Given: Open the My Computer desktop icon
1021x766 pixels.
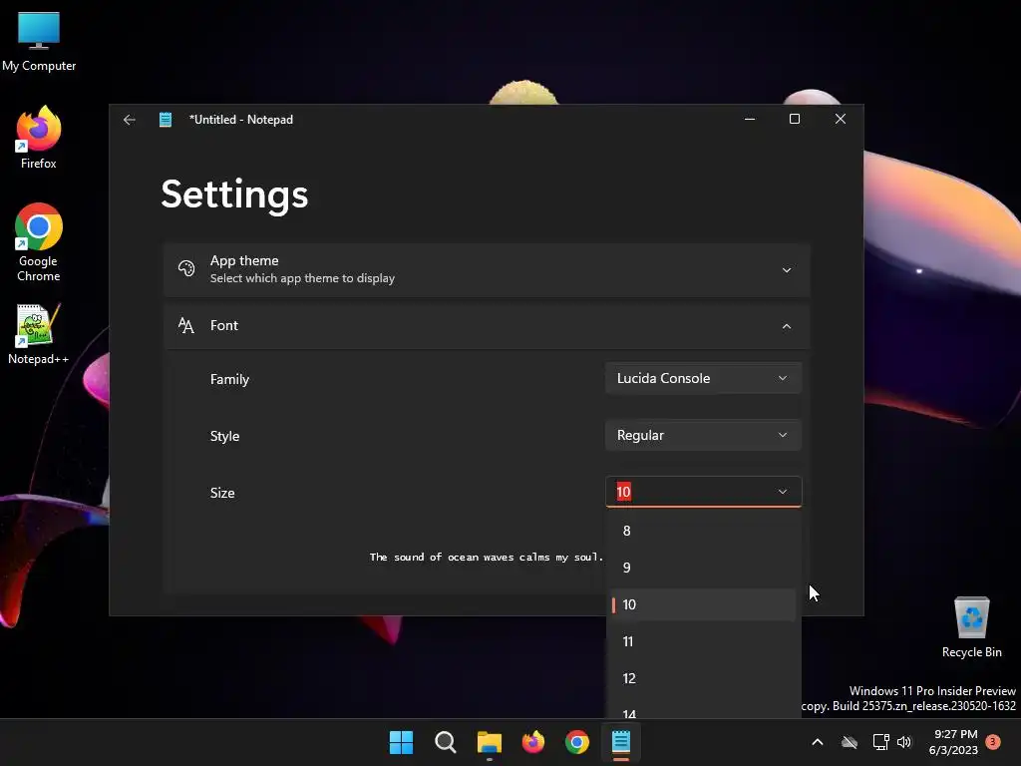Looking at the screenshot, I should pyautogui.click(x=39, y=42).
